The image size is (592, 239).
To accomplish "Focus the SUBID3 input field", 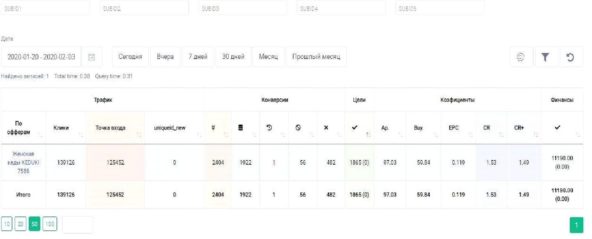I will click(x=243, y=8).
